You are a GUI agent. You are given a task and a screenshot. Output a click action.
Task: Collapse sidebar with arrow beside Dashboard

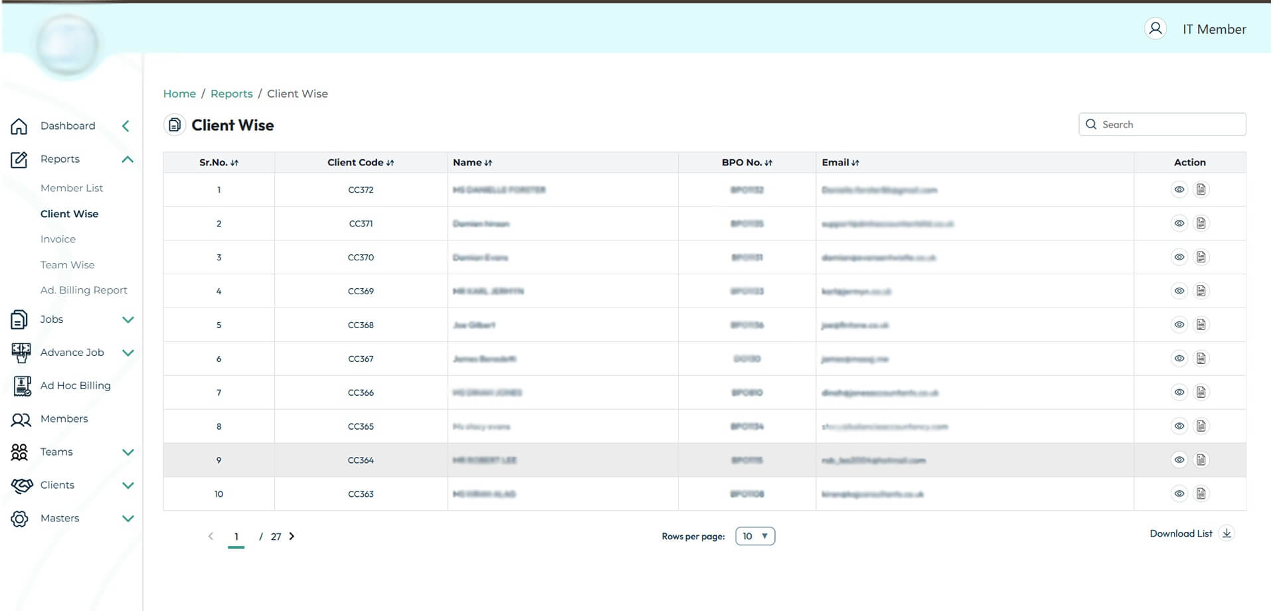(126, 126)
